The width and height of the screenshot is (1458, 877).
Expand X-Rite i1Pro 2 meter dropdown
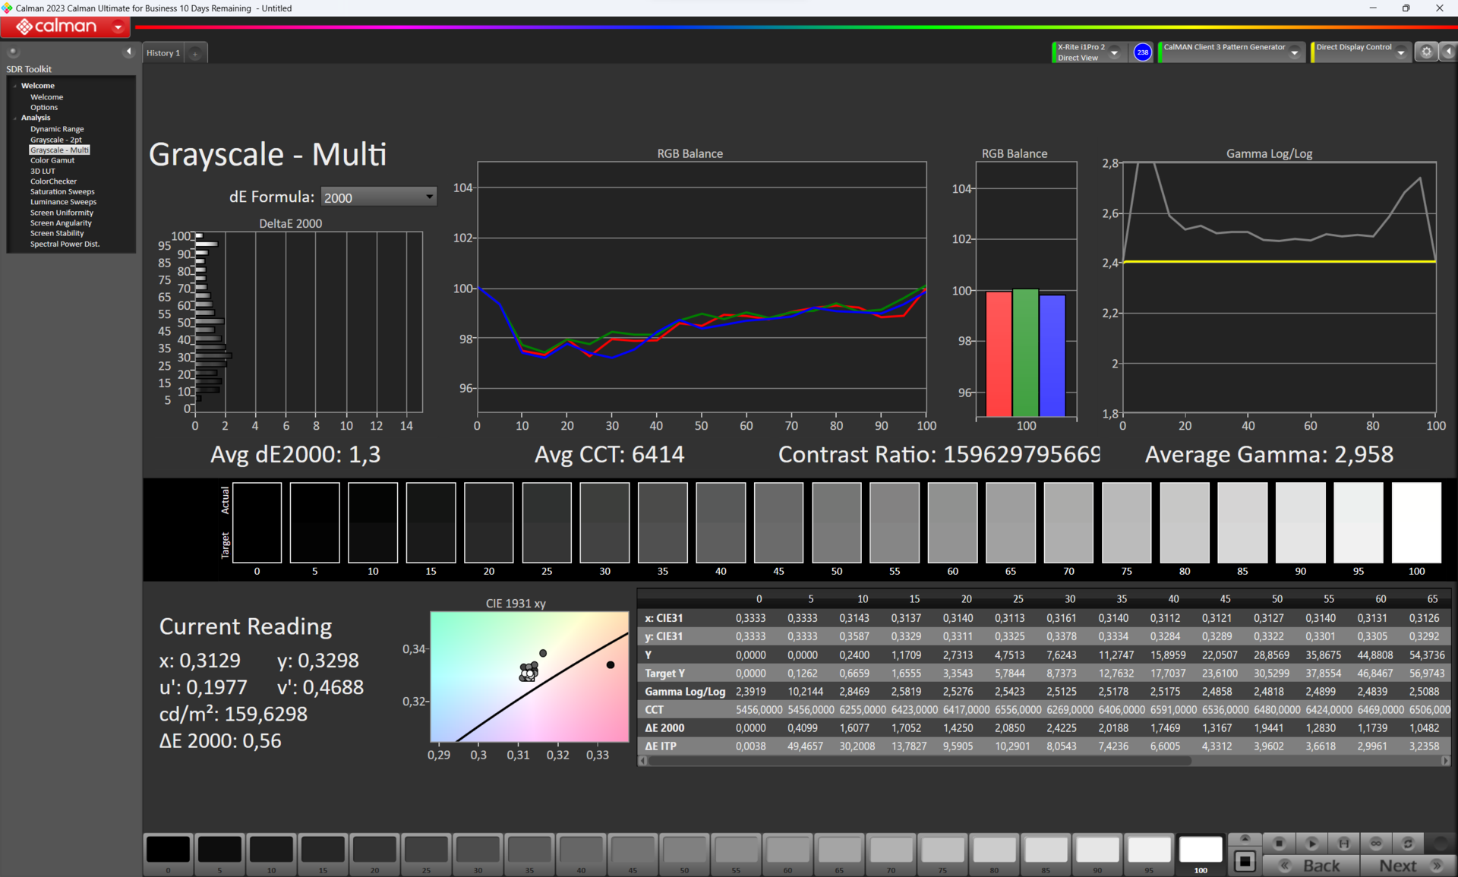pyautogui.click(x=1114, y=52)
